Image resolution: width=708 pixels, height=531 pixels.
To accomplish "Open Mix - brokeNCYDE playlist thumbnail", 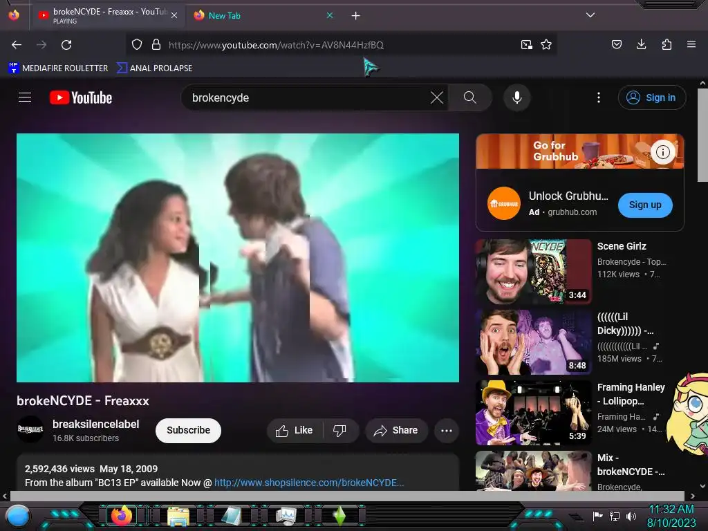I will pos(533,470).
